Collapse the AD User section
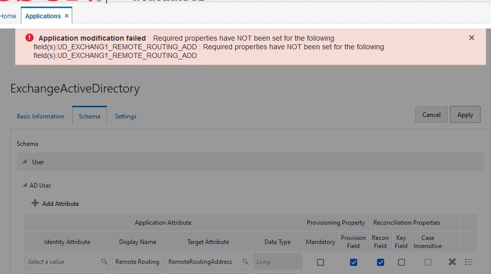This screenshot has height=274, width=491. pyautogui.click(x=25, y=185)
